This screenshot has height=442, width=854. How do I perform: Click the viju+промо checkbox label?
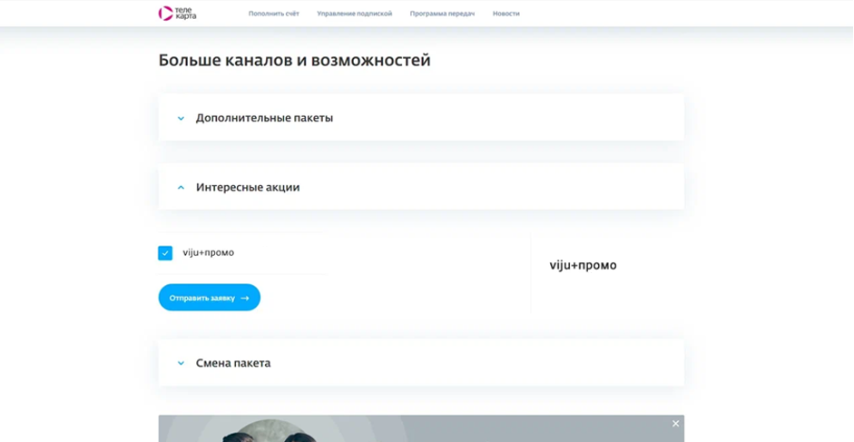(209, 252)
